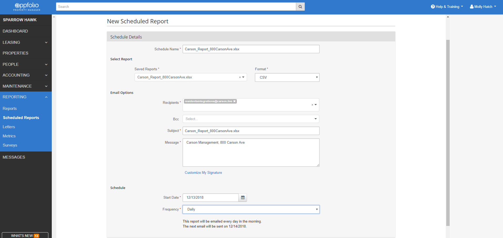Click the main page vertical scrollbar
This screenshot has height=238, width=503.
pyautogui.click(x=448, y=133)
